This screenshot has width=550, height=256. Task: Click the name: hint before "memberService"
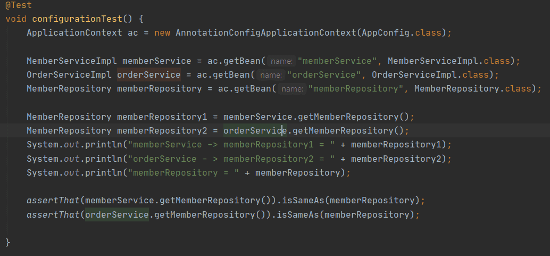282,61
